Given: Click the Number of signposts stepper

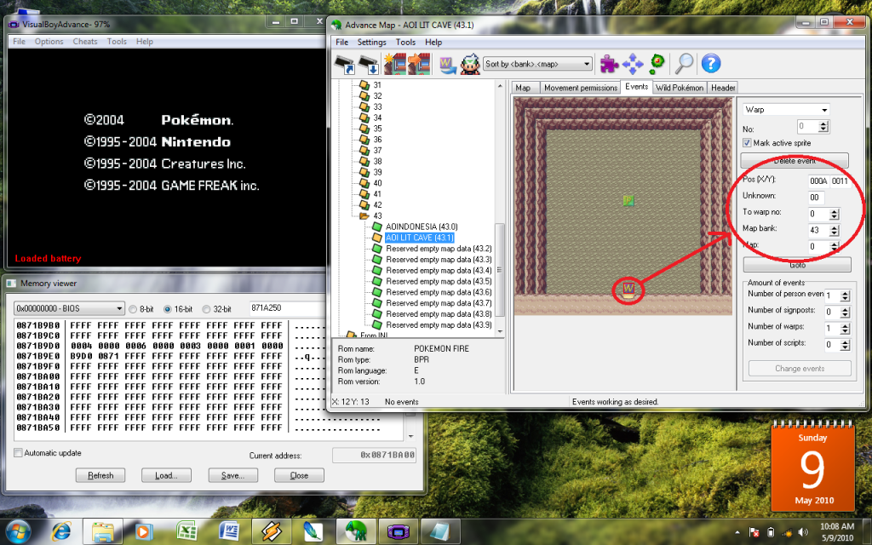Looking at the screenshot, I should 845,312.
